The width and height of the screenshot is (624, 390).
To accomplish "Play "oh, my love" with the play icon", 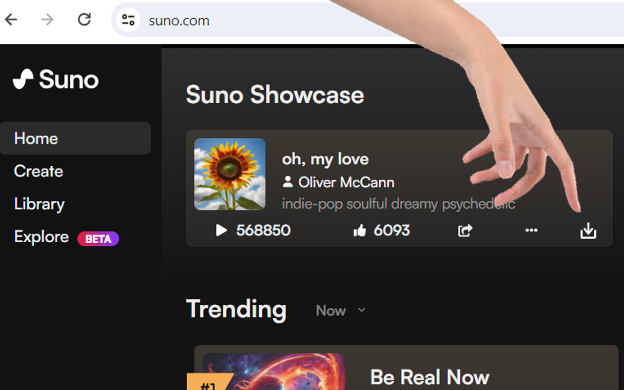I will pyautogui.click(x=221, y=230).
